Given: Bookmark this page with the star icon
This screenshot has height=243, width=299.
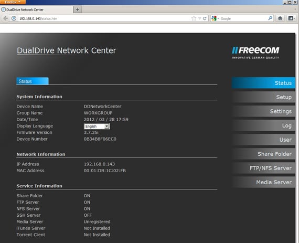Looking at the screenshot, I should pos(194,18).
